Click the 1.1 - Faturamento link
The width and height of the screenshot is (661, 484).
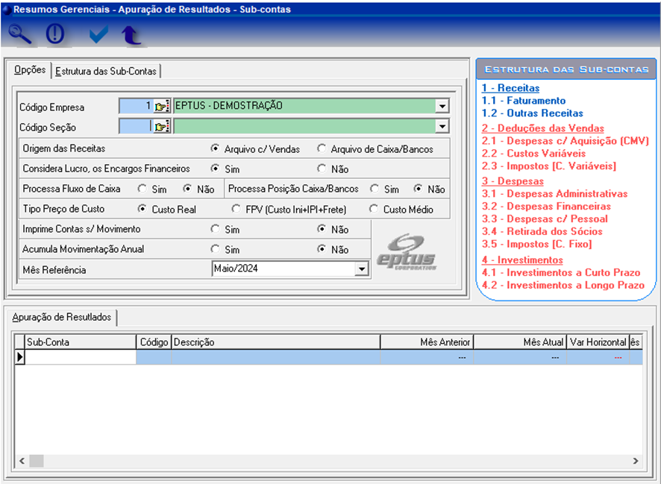pyautogui.click(x=523, y=100)
